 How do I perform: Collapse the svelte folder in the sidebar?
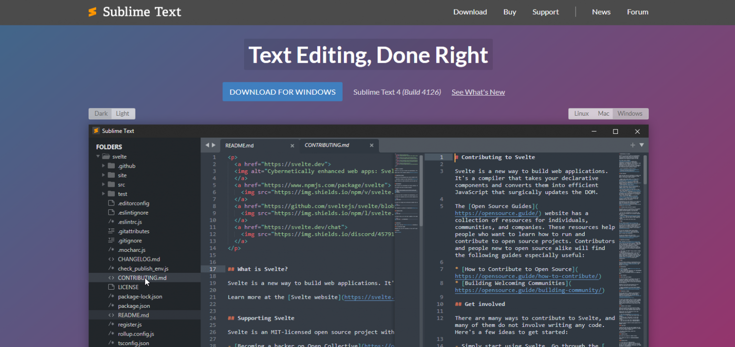coord(98,156)
